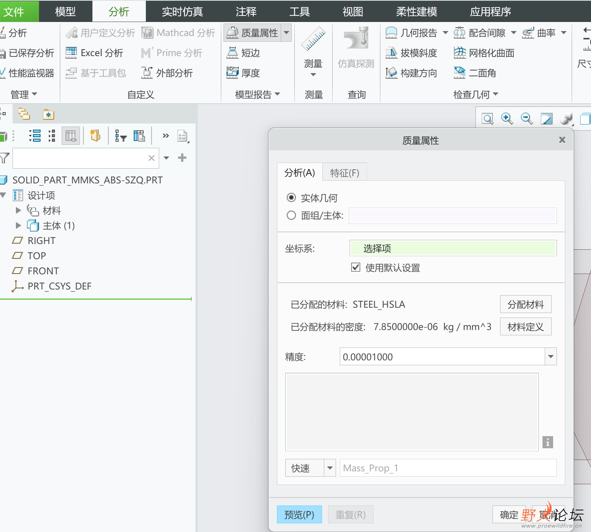Expand the 材料 tree node
The width and height of the screenshot is (591, 532).
click(x=18, y=210)
